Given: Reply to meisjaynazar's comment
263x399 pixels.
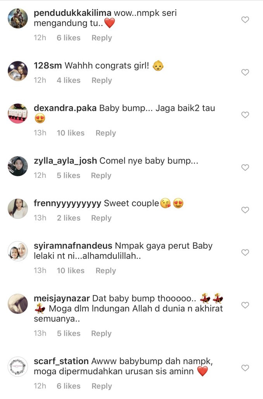Looking at the screenshot, I should (x=101, y=334).
